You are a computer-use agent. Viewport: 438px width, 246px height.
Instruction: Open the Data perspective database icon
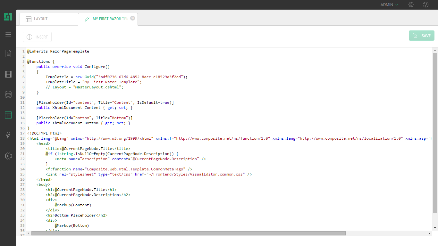[x=8, y=94]
